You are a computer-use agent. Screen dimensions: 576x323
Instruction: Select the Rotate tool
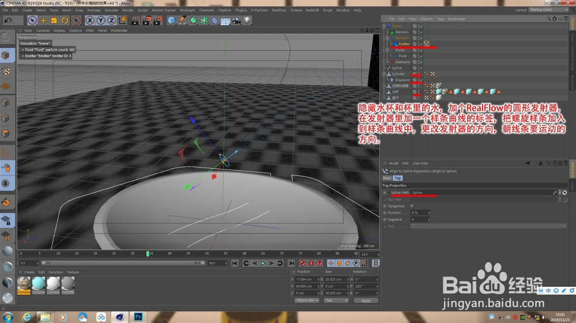[65, 21]
